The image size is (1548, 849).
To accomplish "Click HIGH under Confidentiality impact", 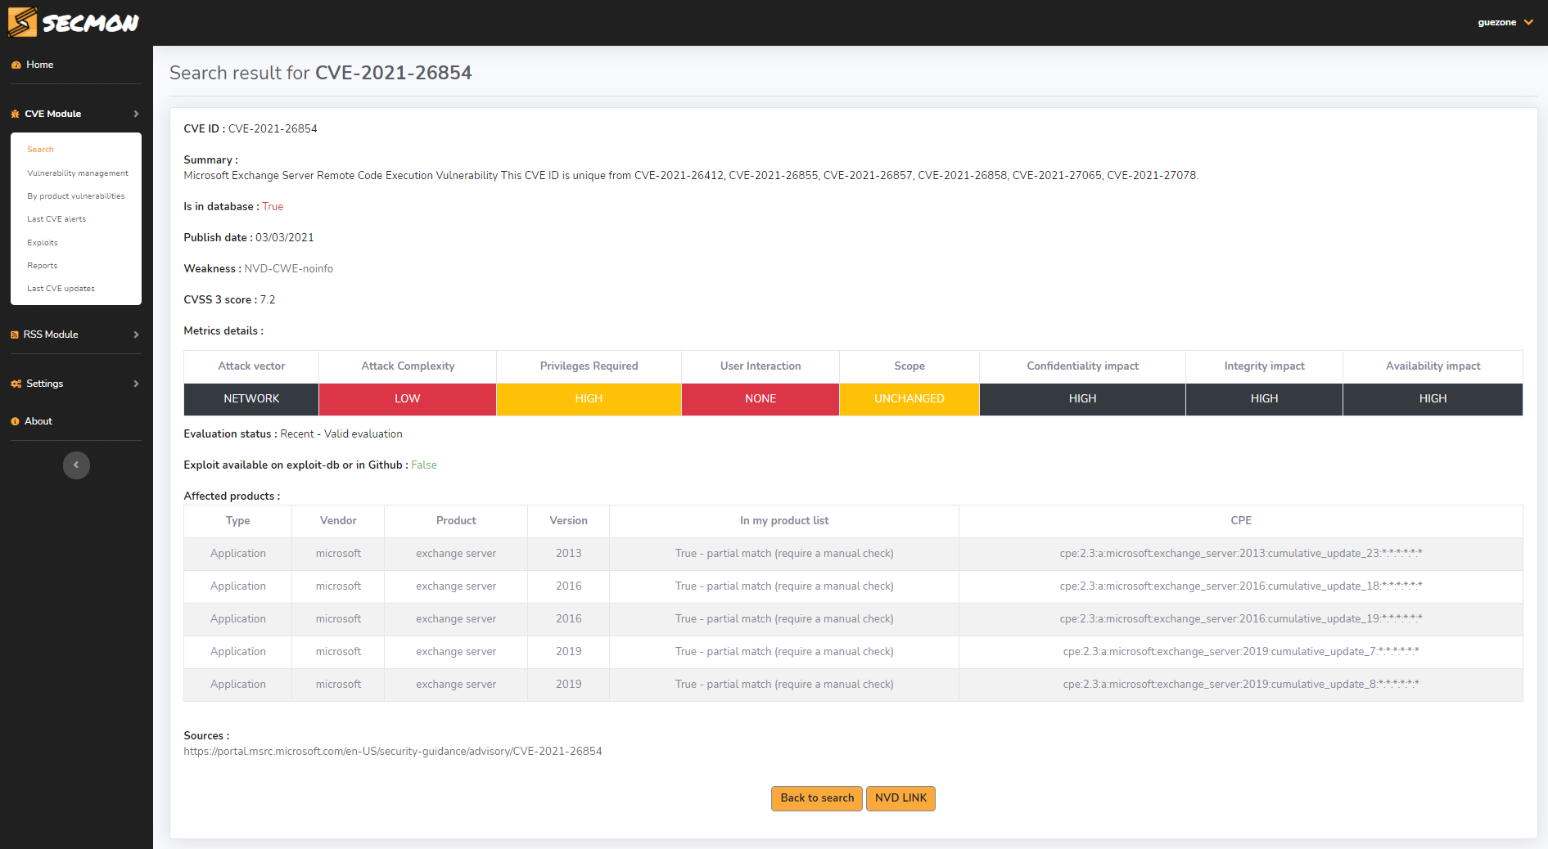I will coord(1082,399).
